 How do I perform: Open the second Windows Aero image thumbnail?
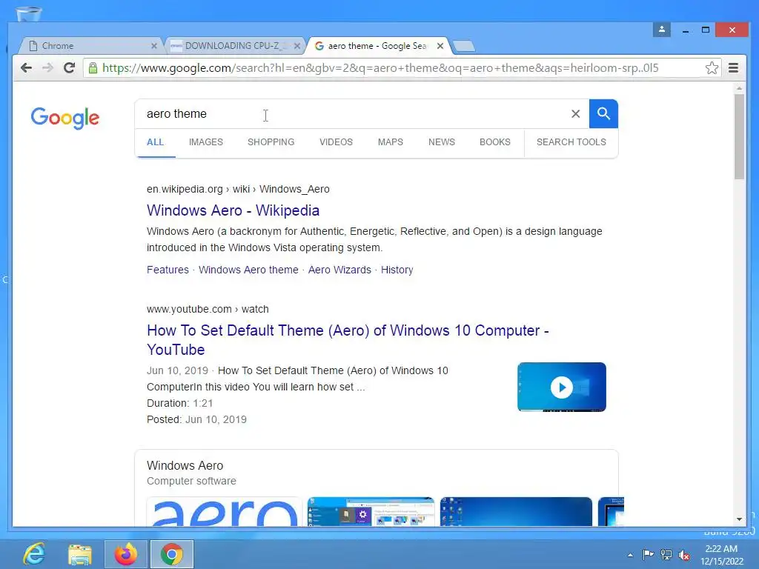click(371, 511)
